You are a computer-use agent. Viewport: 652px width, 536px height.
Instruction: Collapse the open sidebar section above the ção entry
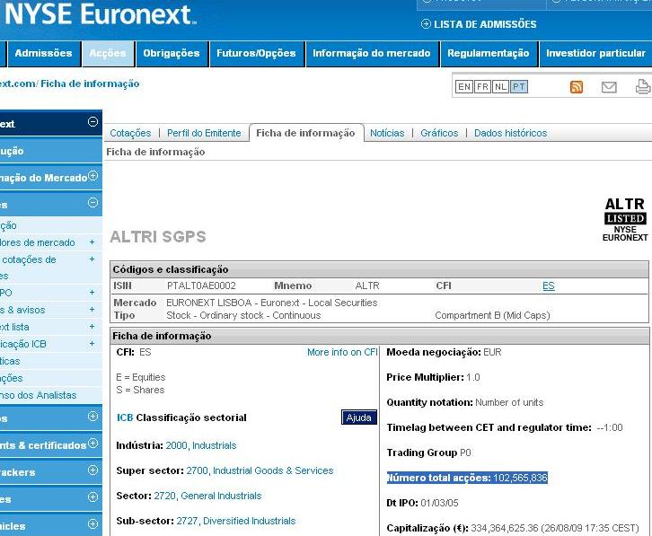(x=93, y=203)
